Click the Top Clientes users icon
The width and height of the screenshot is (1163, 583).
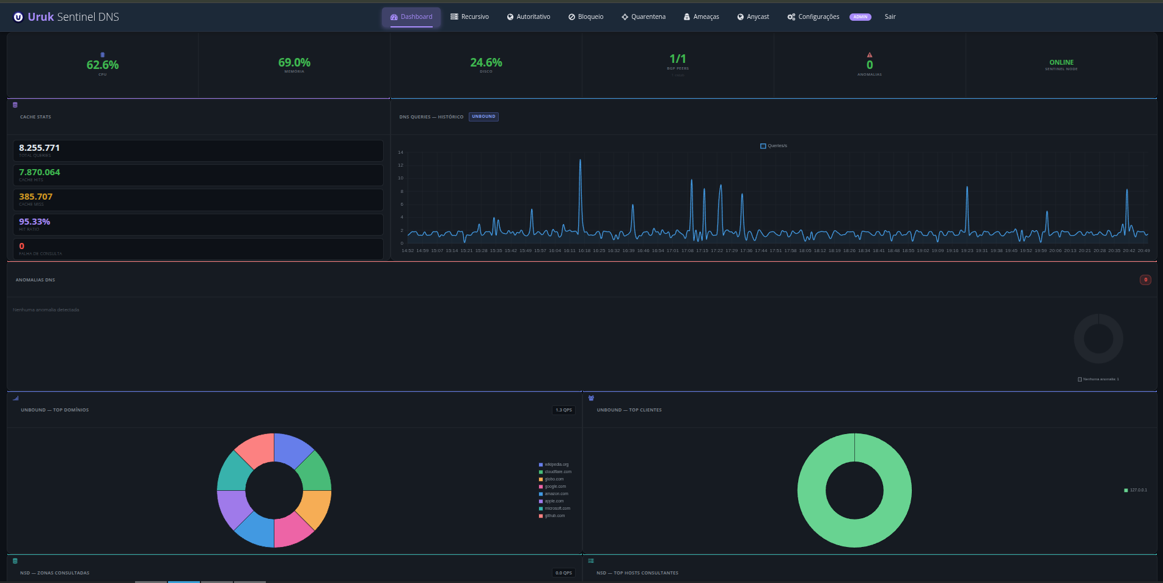click(591, 398)
